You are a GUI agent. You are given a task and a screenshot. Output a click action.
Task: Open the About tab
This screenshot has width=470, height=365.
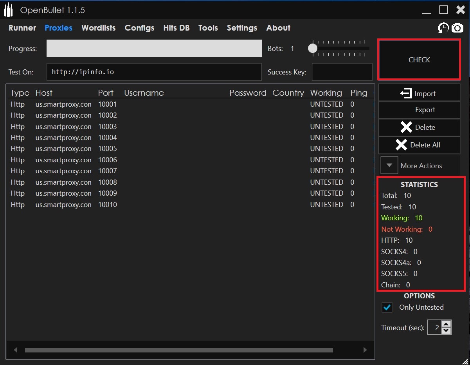pyautogui.click(x=278, y=28)
